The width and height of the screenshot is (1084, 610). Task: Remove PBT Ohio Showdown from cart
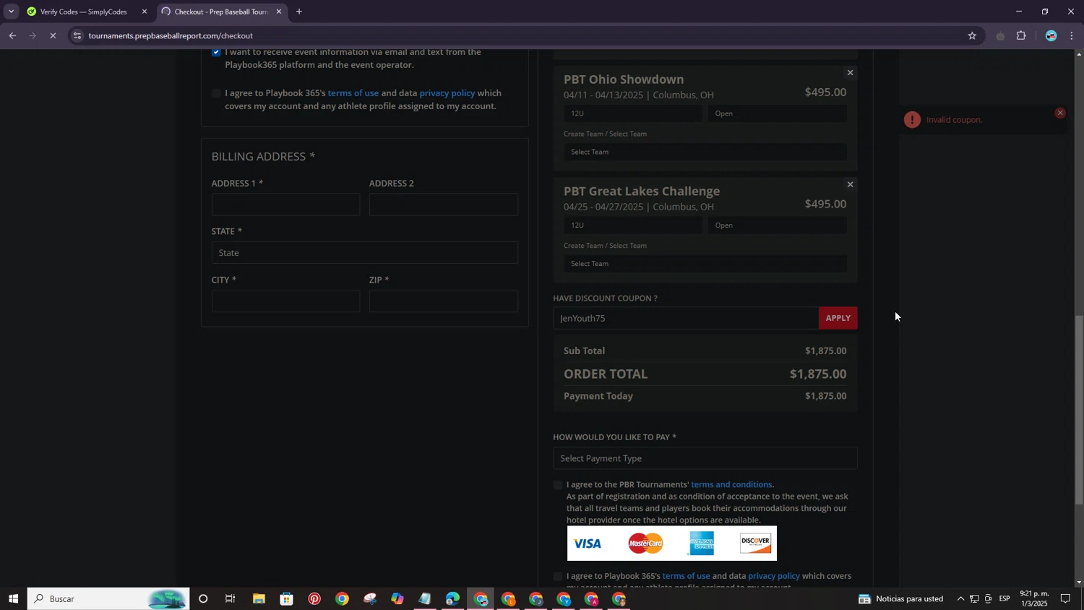click(x=850, y=72)
